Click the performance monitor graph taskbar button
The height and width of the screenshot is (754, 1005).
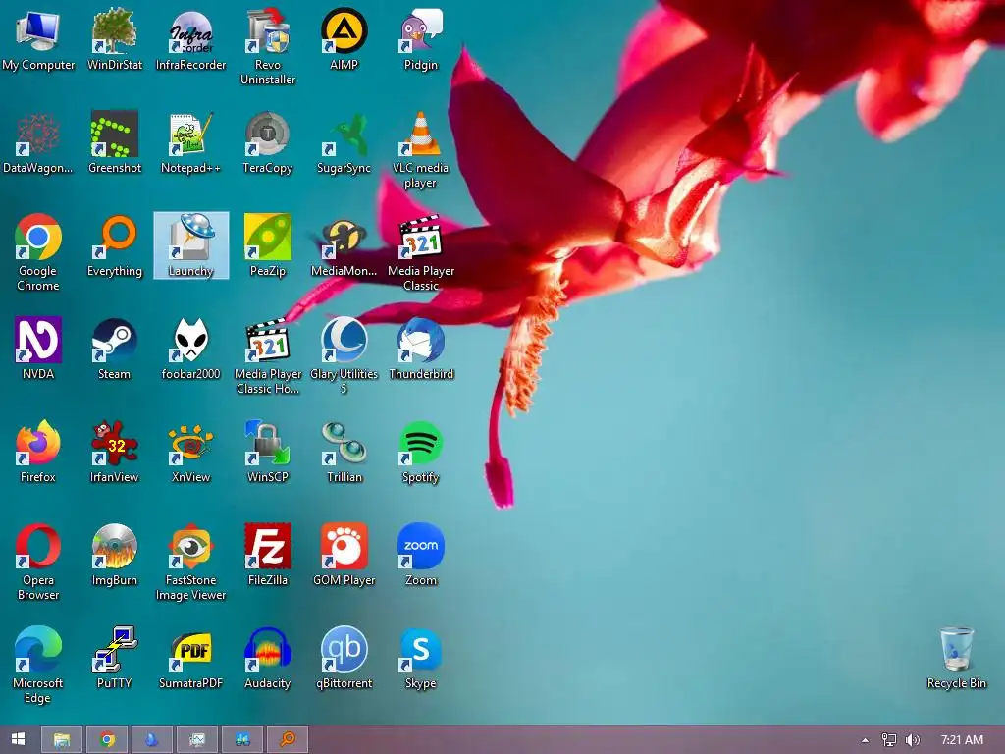(197, 740)
